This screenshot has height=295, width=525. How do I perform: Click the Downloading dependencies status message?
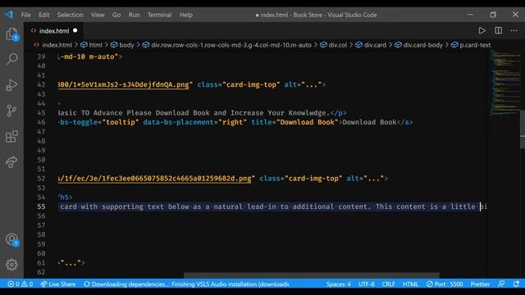tap(186, 284)
